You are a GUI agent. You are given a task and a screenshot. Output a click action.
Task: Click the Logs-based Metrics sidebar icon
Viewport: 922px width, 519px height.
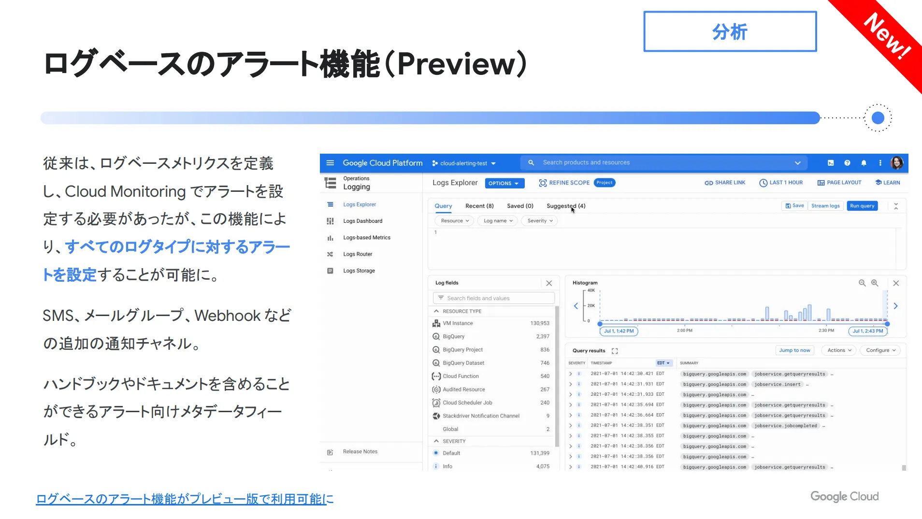point(330,238)
